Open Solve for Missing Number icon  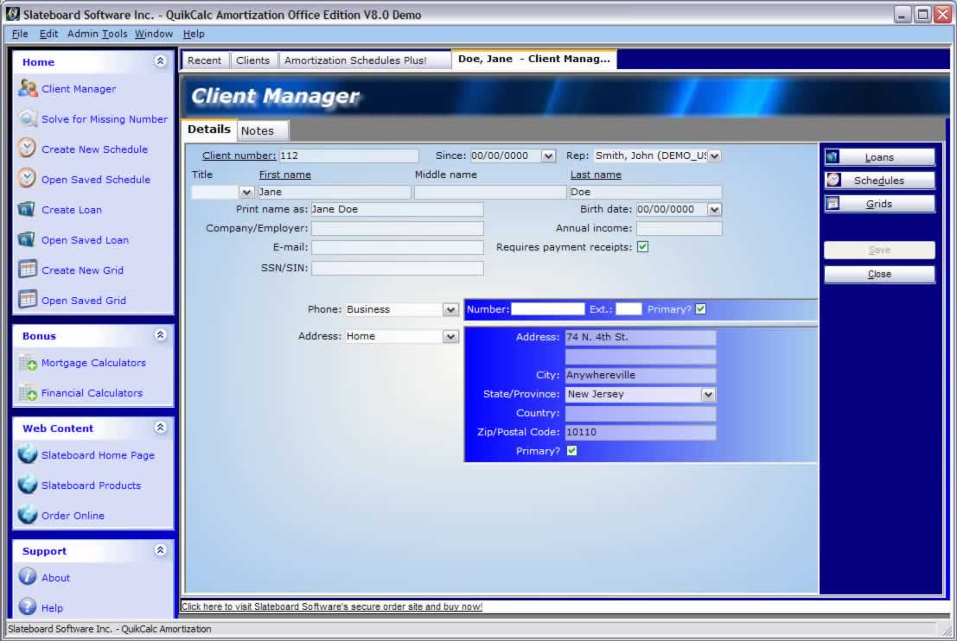coord(28,119)
